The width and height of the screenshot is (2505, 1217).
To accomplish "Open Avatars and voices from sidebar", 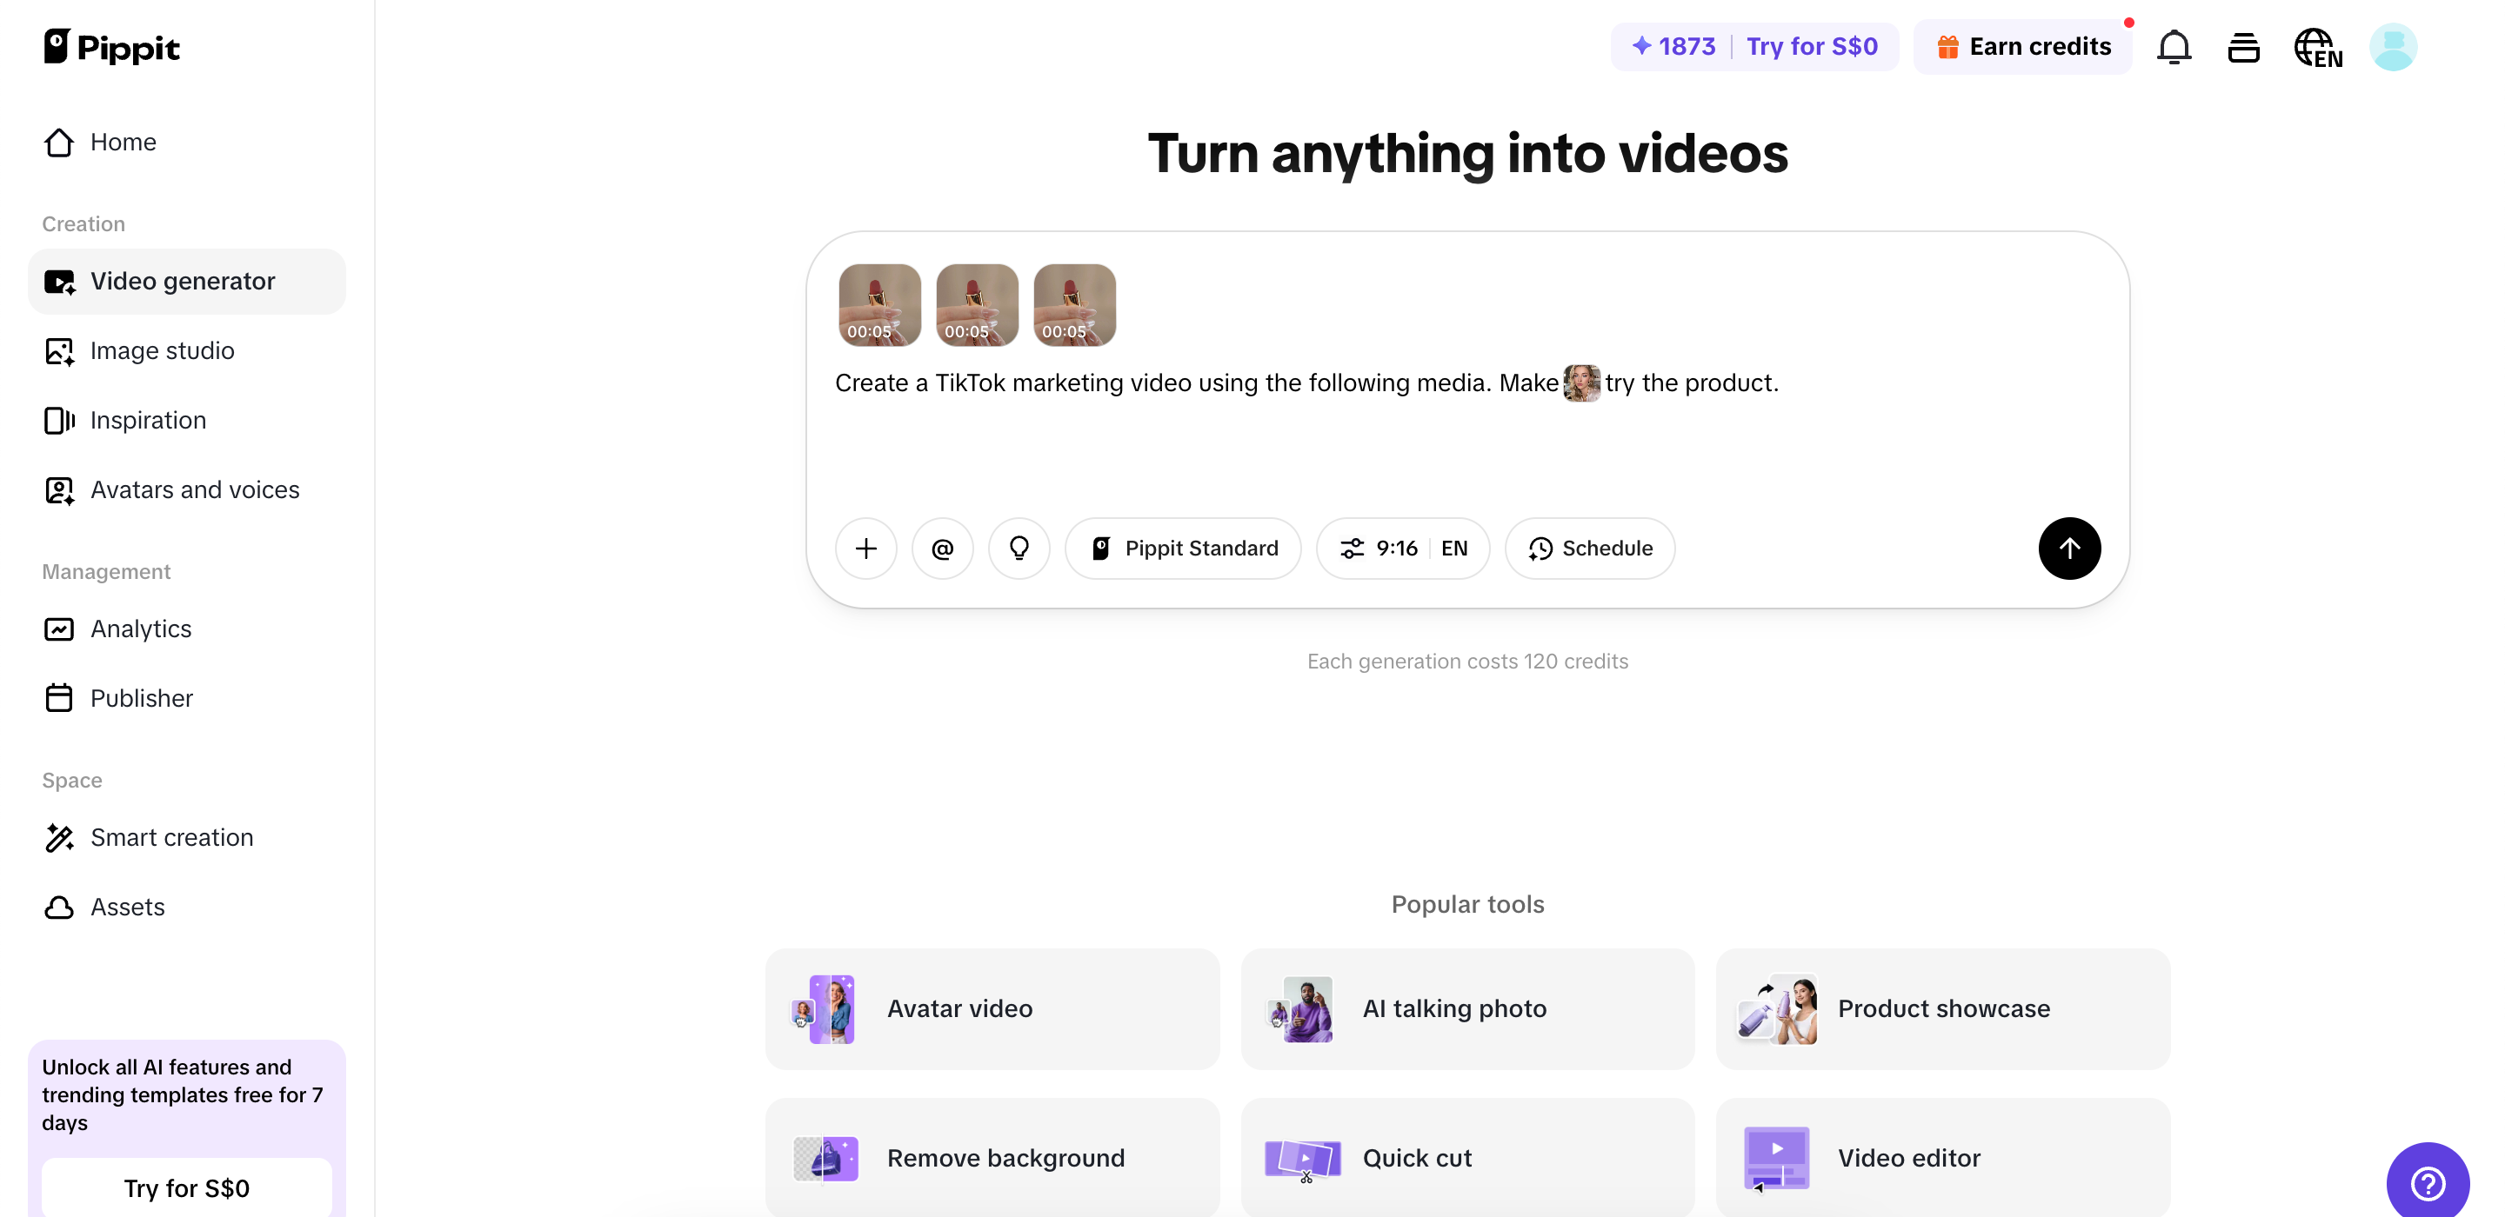I will [x=195, y=490].
